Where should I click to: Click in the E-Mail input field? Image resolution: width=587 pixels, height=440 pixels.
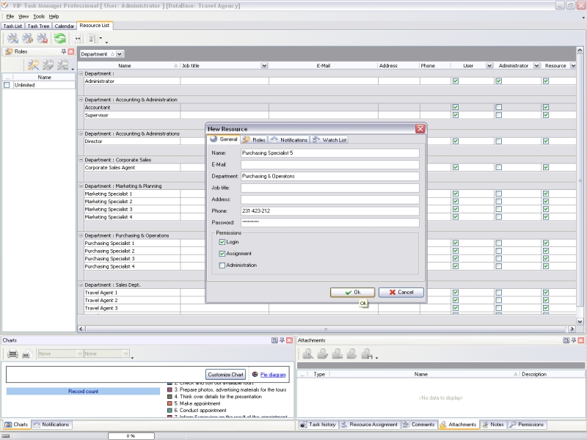tap(329, 164)
